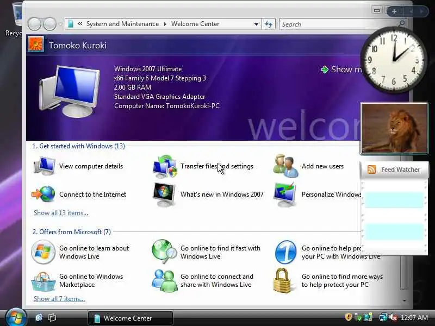
Task: Click the Feed Watcher RSS icon
Action: pos(372,170)
